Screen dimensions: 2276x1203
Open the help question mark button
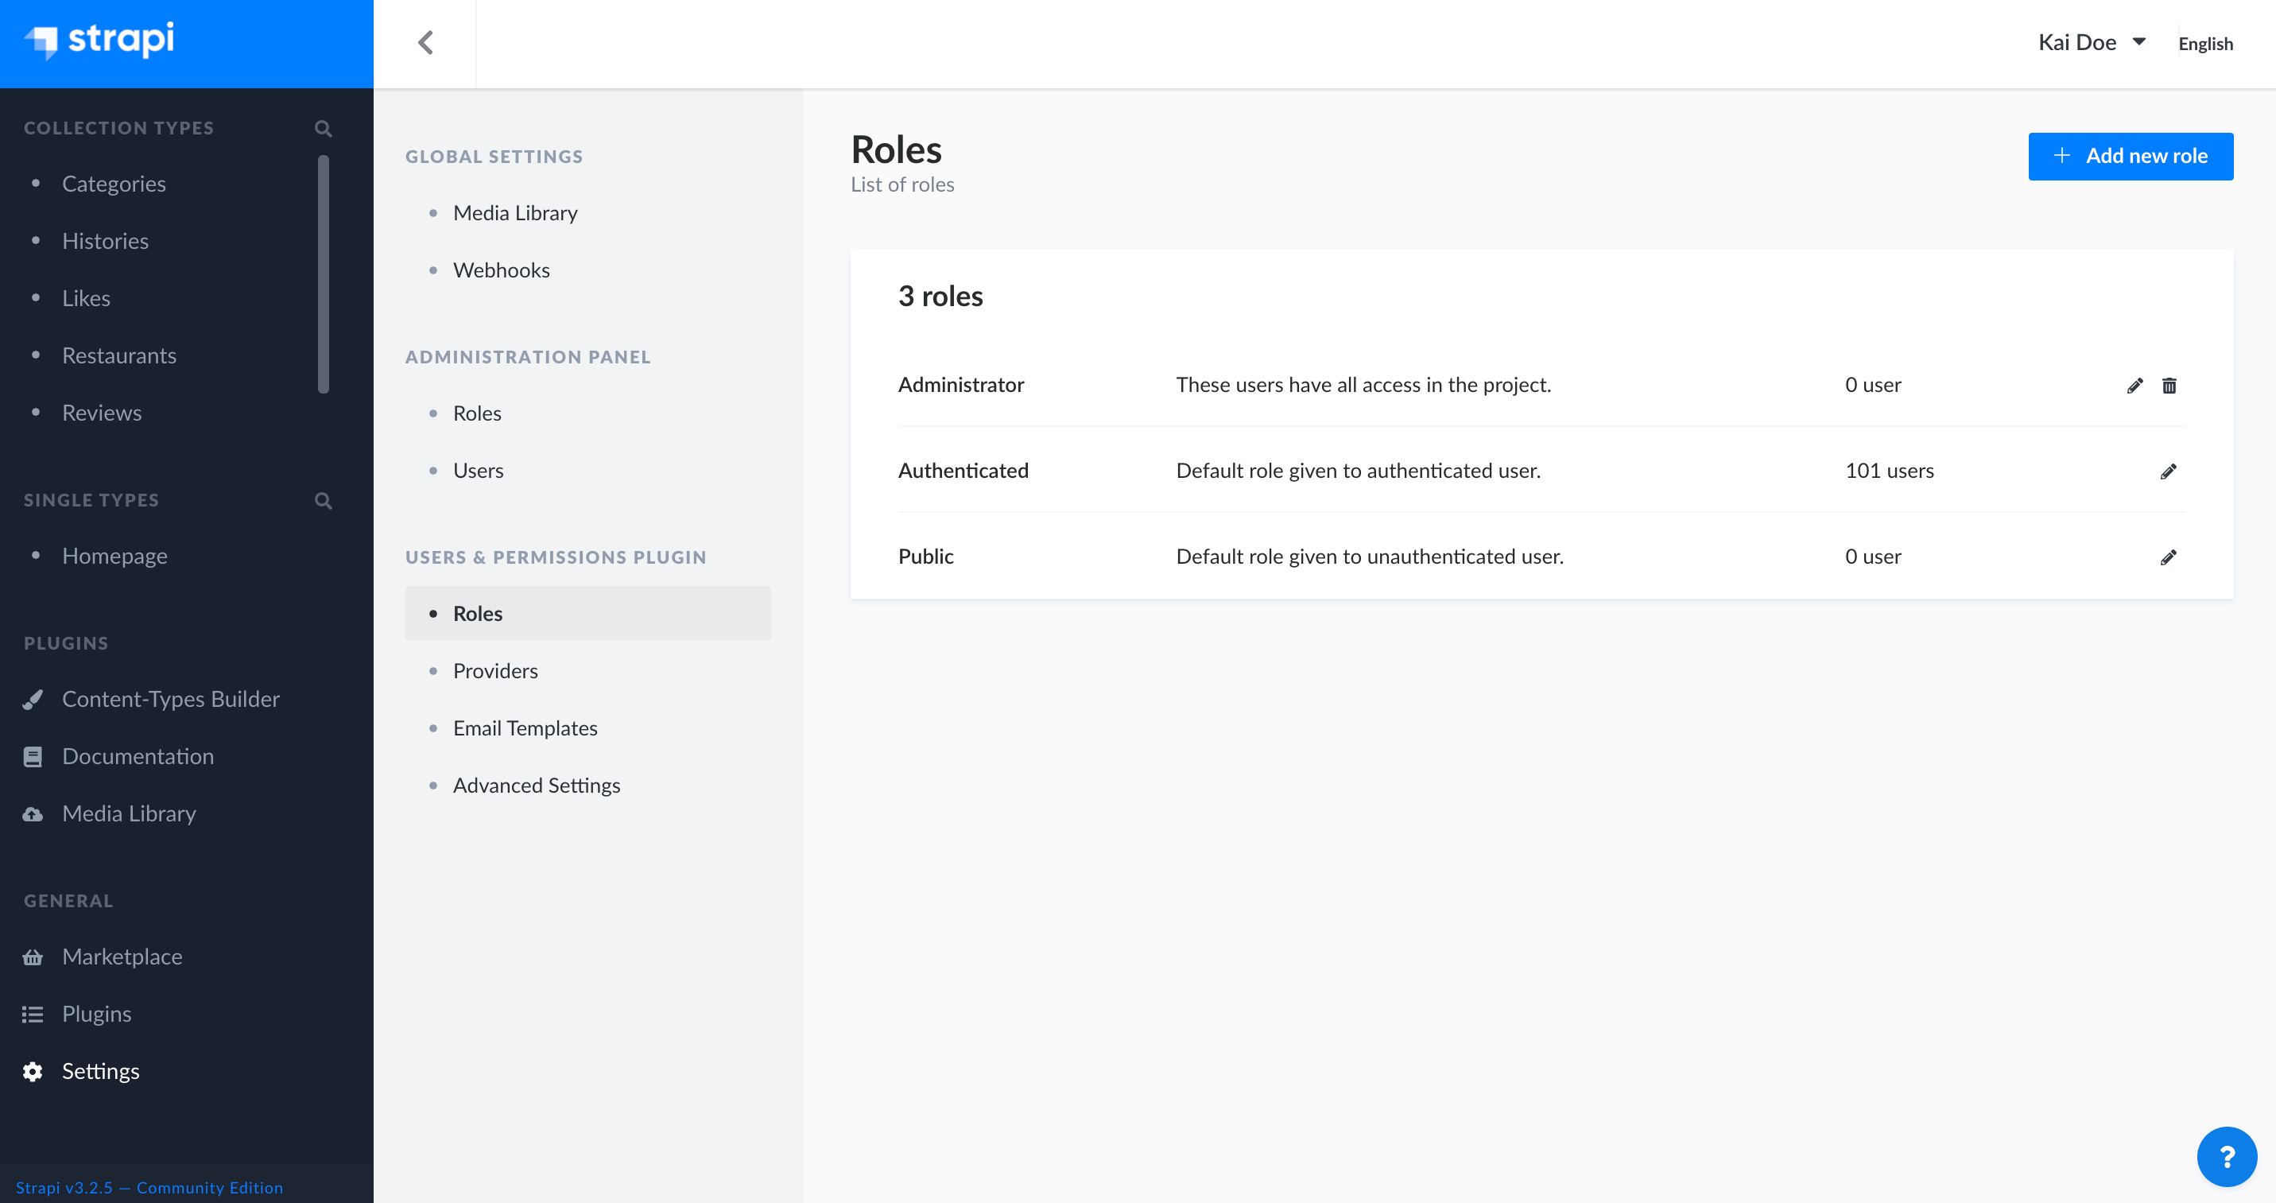coord(2226,1156)
